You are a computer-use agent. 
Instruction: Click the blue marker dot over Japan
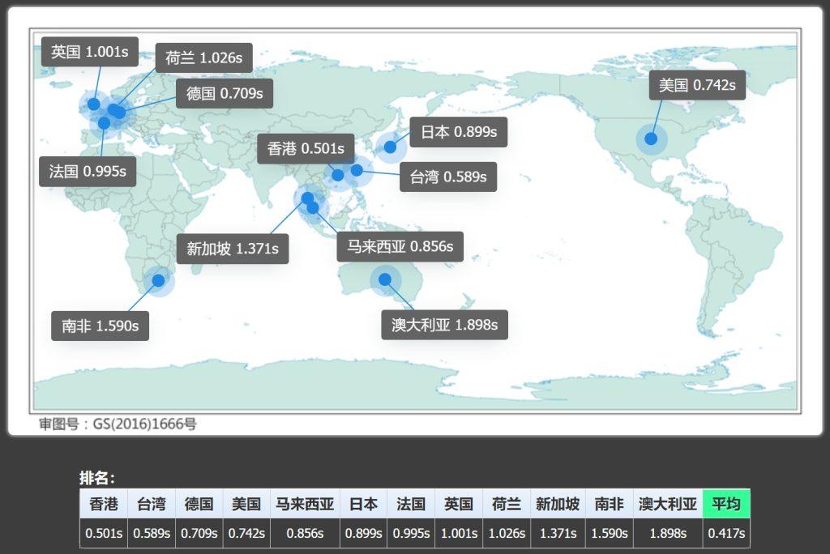point(390,147)
